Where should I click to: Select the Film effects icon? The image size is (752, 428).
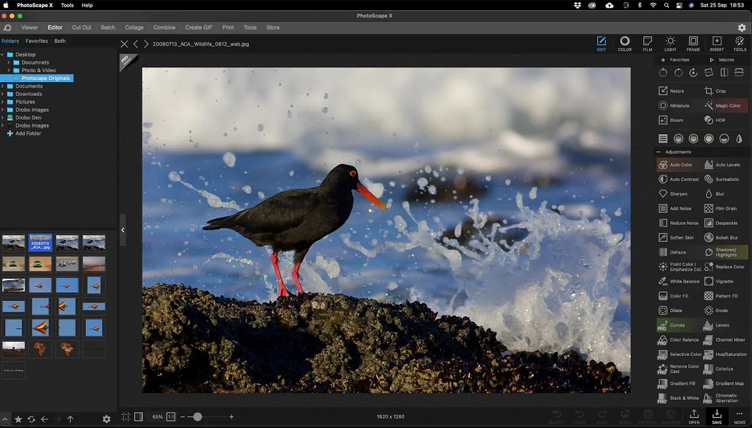[647, 43]
